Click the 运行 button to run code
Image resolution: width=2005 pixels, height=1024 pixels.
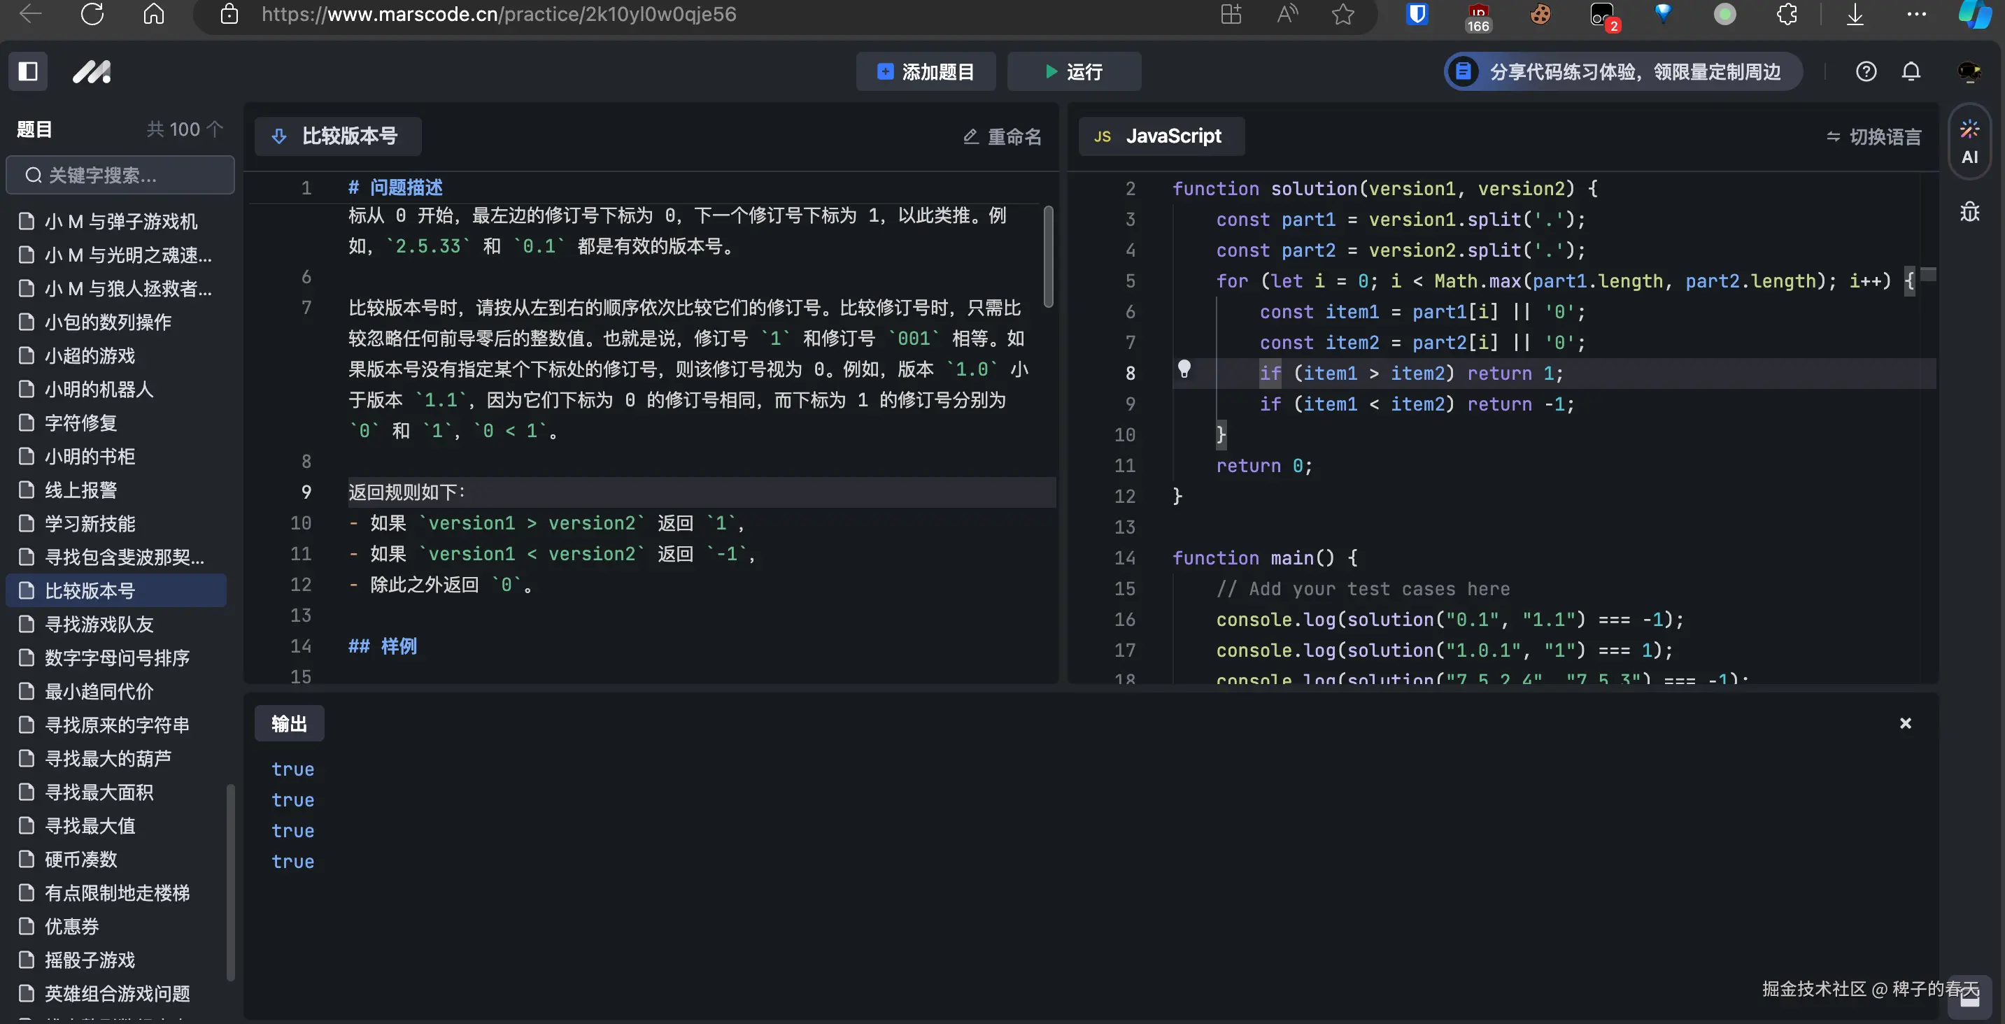point(1074,71)
